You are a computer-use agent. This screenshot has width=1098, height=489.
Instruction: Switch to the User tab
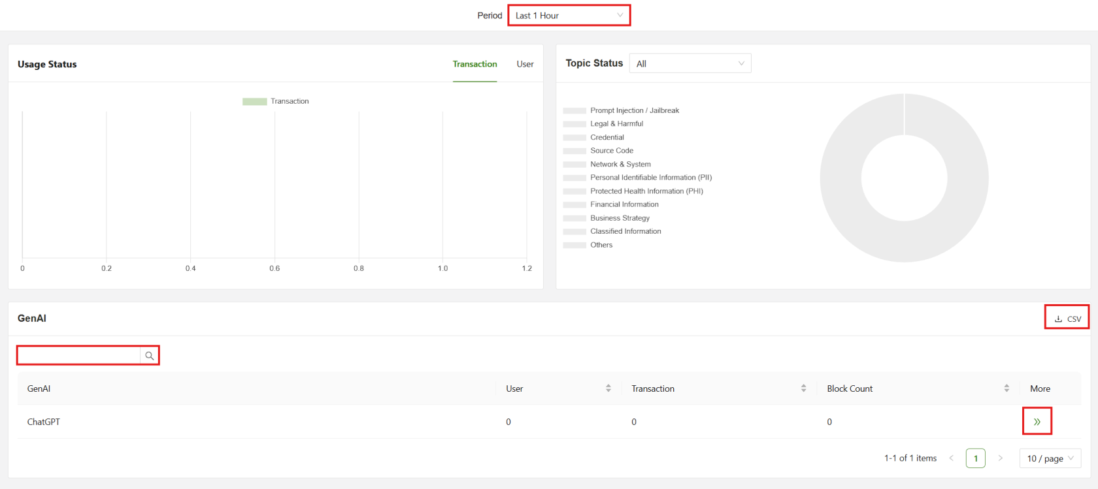(x=525, y=64)
